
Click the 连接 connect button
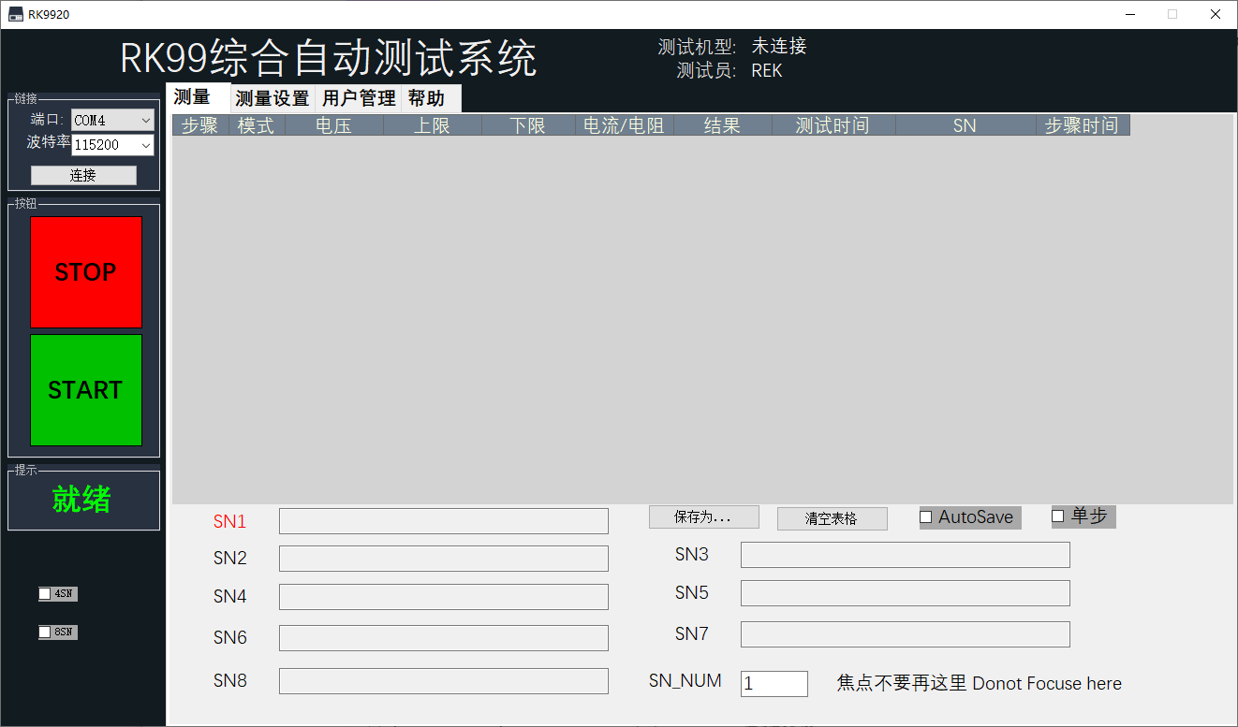click(83, 175)
